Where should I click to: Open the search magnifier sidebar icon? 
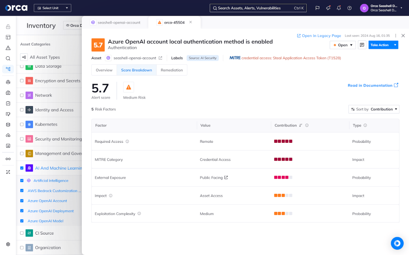[8, 59]
